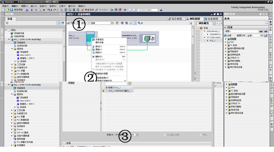The image size is (274, 152).
Task: Click the yellow funnel filter icon
Action: pyautogui.click(x=130, y=83)
